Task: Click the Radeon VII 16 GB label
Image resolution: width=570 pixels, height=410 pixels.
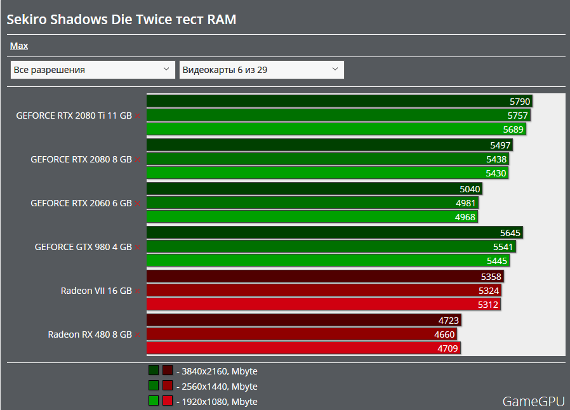Action: point(96,291)
